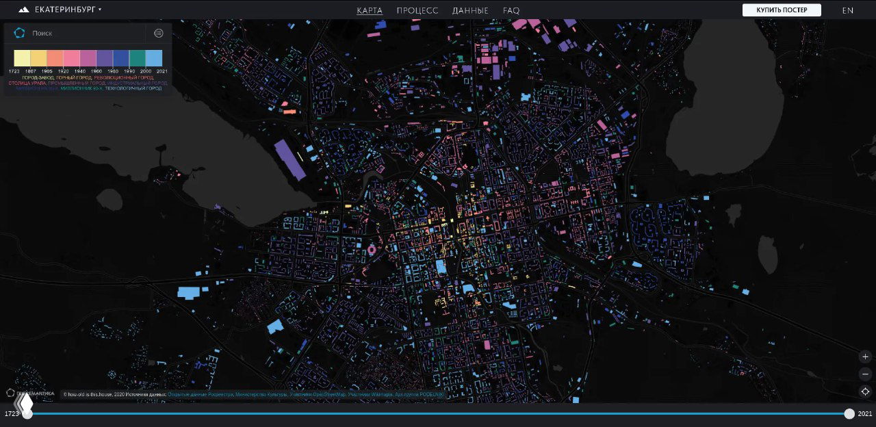Click the 1723 start handle on timeline slider
The image size is (876, 427).
tap(27, 413)
